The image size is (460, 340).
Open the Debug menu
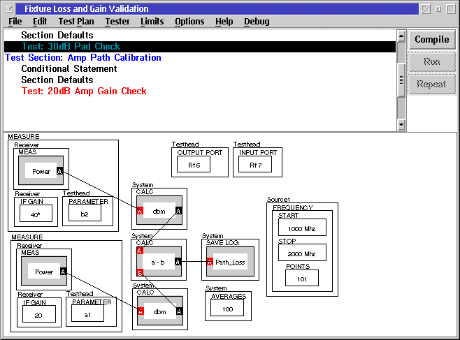click(x=257, y=22)
